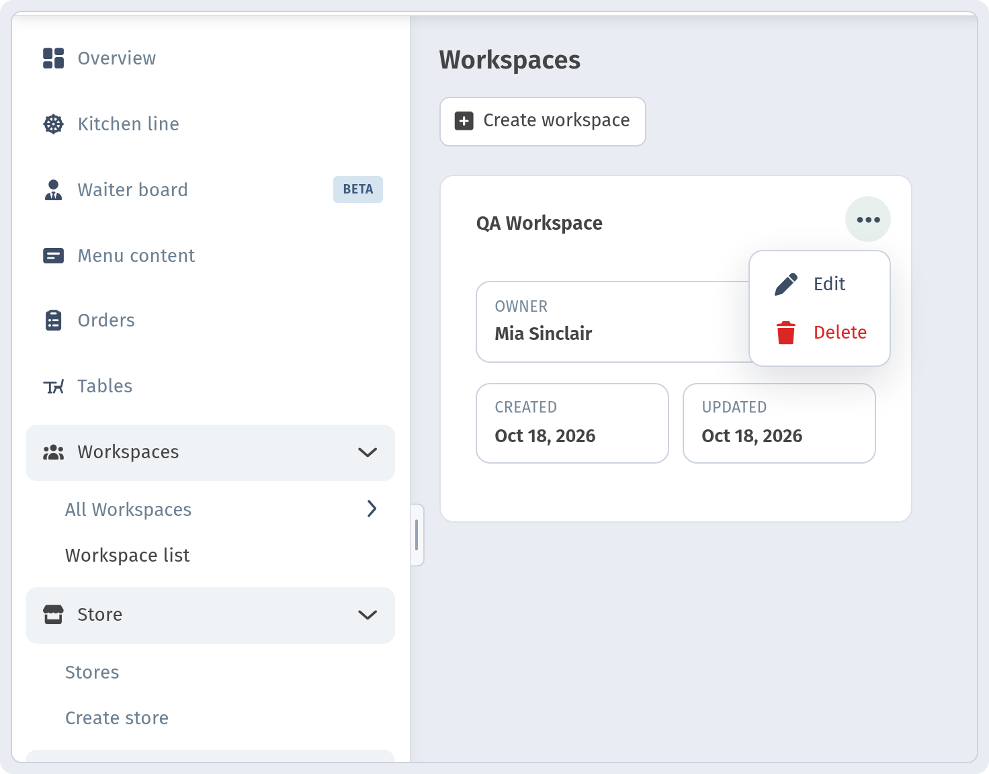Go to the Tables page
Viewport: 989px width, 774px height.
point(210,386)
